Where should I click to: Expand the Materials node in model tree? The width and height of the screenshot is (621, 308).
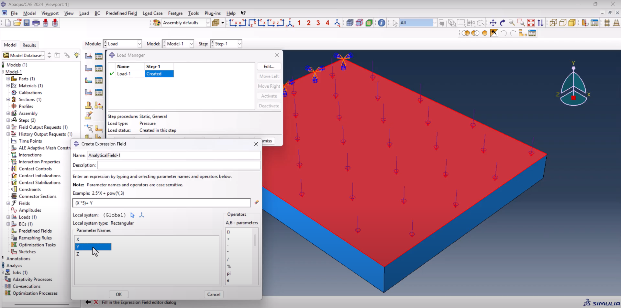coord(8,86)
